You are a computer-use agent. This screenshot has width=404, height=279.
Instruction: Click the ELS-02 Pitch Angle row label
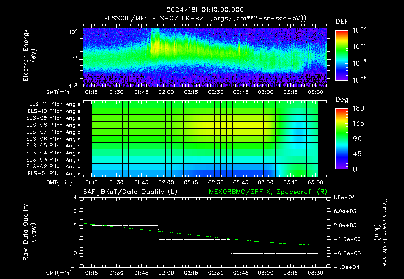pos(53,167)
